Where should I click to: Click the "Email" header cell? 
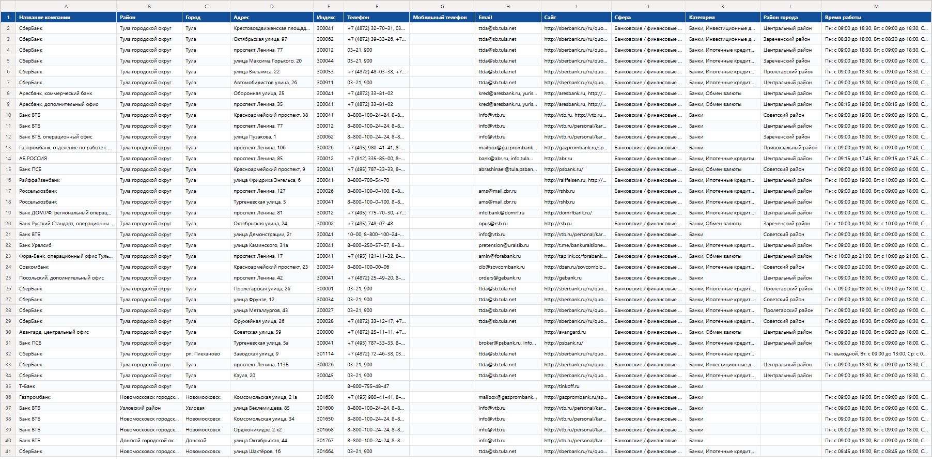pyautogui.click(x=508, y=17)
